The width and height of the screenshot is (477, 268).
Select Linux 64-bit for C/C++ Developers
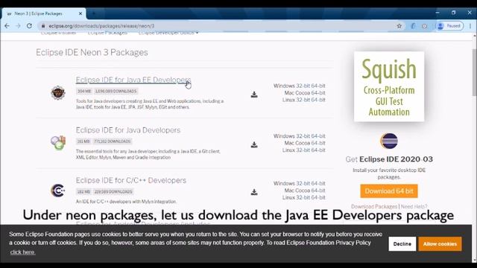tap(318, 197)
